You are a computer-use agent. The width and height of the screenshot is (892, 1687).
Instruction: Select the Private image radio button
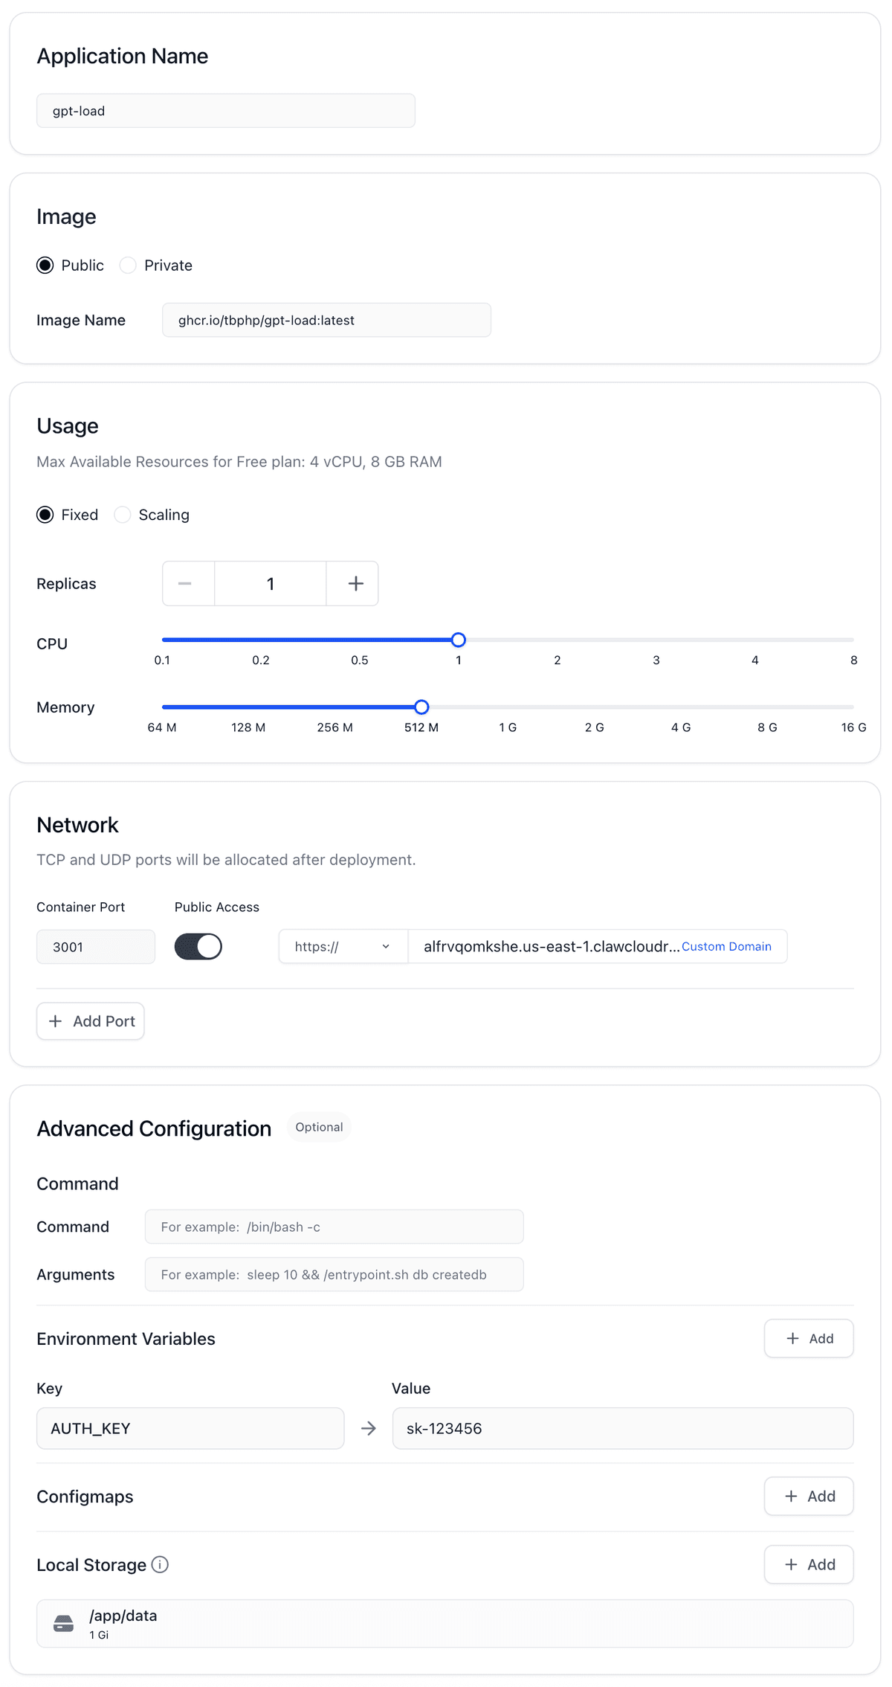129,266
